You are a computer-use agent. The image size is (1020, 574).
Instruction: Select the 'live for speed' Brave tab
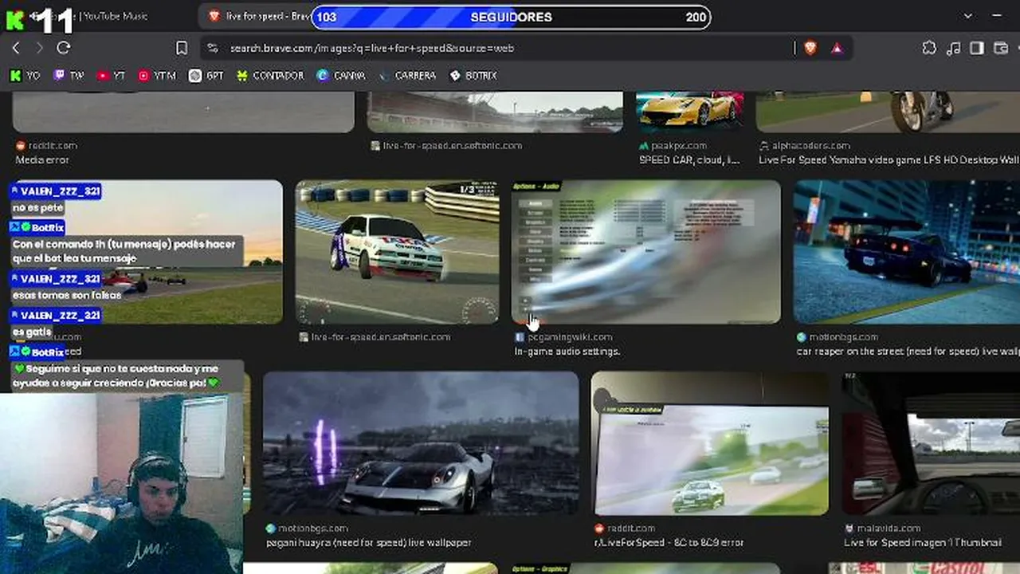(x=259, y=16)
